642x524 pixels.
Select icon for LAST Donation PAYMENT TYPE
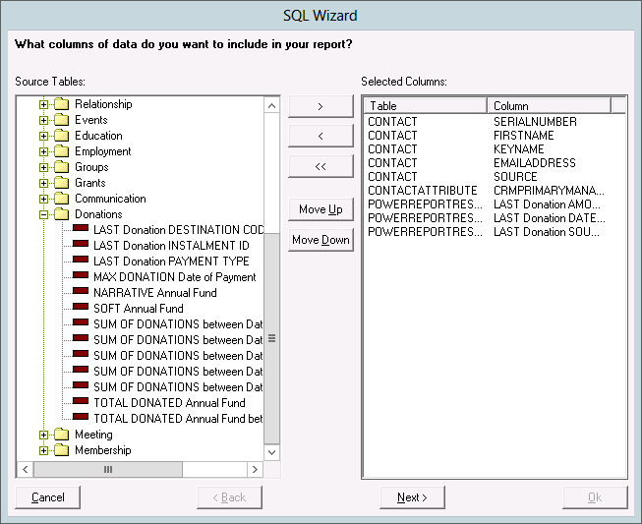[81, 262]
